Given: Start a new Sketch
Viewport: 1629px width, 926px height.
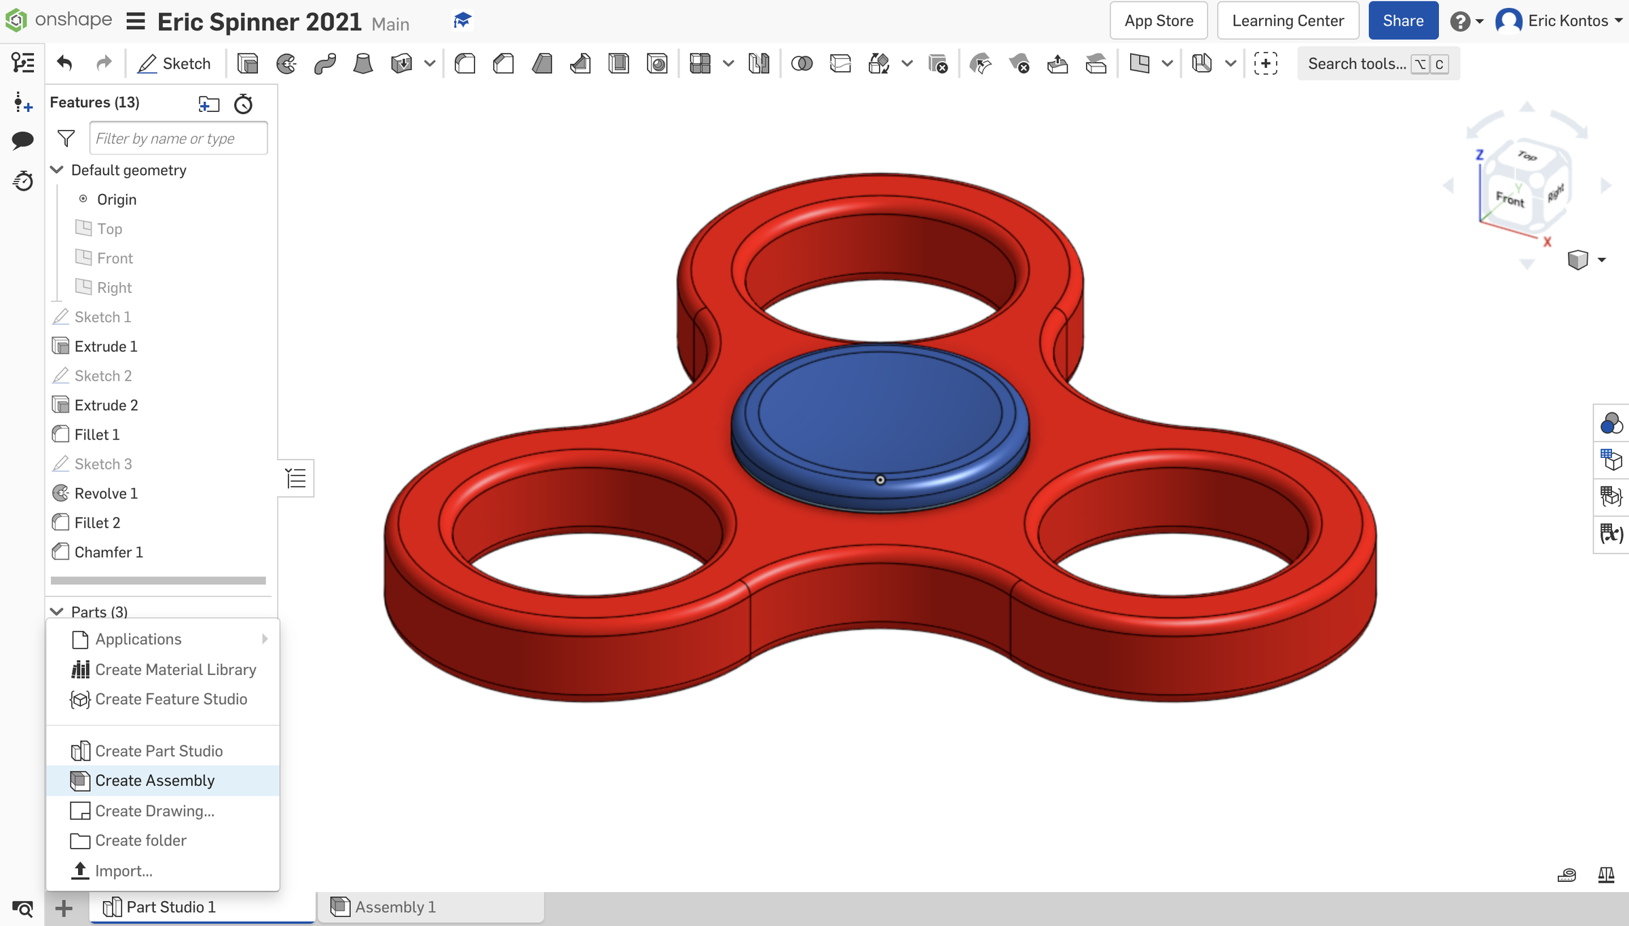Looking at the screenshot, I should coord(174,62).
